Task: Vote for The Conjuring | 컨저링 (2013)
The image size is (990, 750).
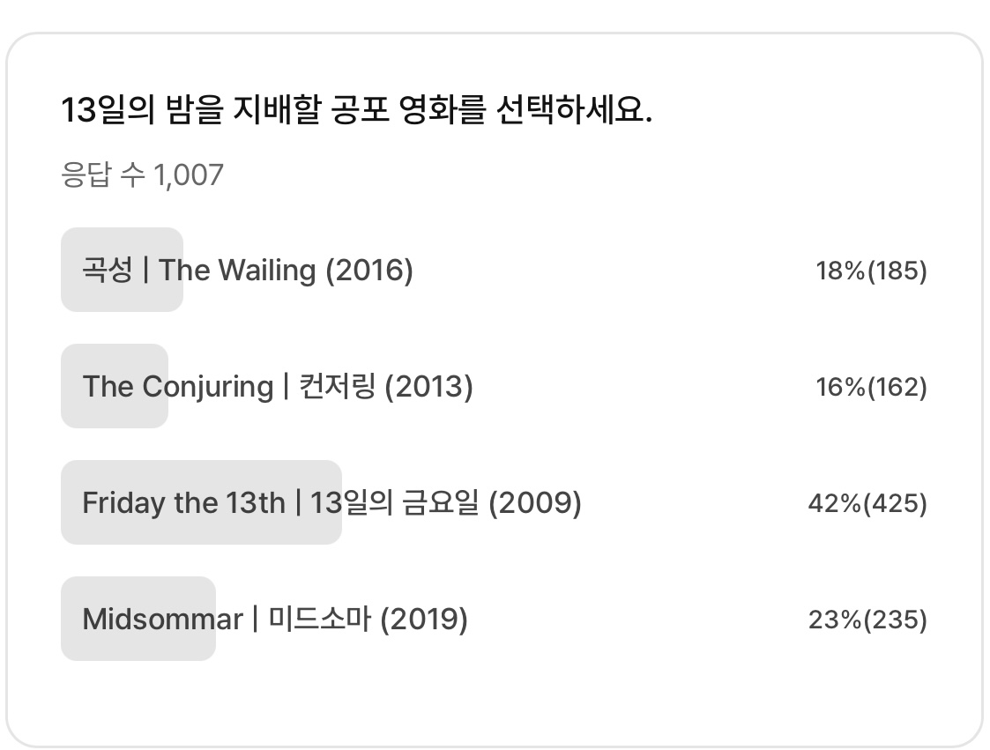Action: point(277,386)
